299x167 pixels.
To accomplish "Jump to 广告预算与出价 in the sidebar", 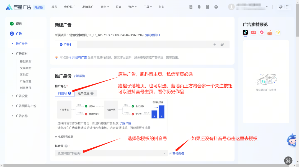I will tap(26, 106).
